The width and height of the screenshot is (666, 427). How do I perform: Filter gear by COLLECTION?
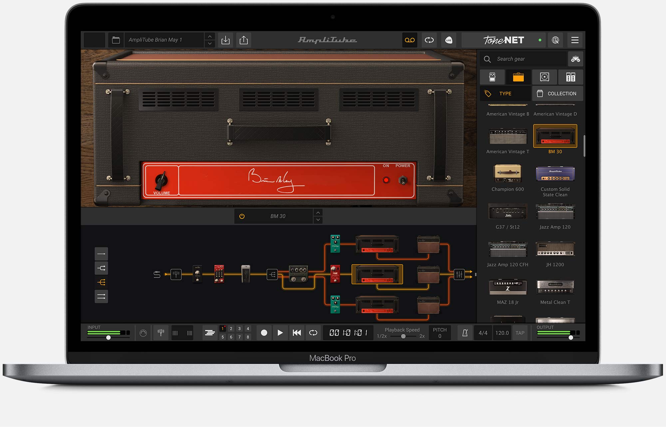[x=557, y=94]
